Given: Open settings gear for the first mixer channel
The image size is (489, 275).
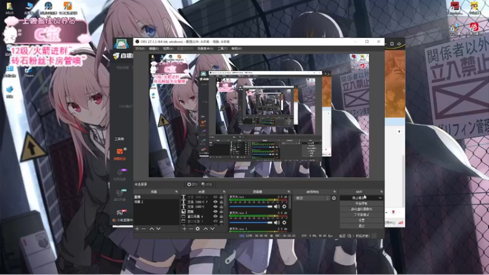Looking at the screenshot, I should pyautogui.click(x=284, y=207).
